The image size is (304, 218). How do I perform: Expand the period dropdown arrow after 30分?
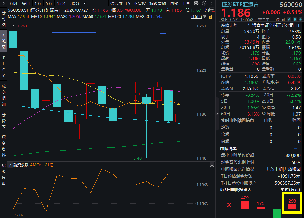[x=84, y=3]
